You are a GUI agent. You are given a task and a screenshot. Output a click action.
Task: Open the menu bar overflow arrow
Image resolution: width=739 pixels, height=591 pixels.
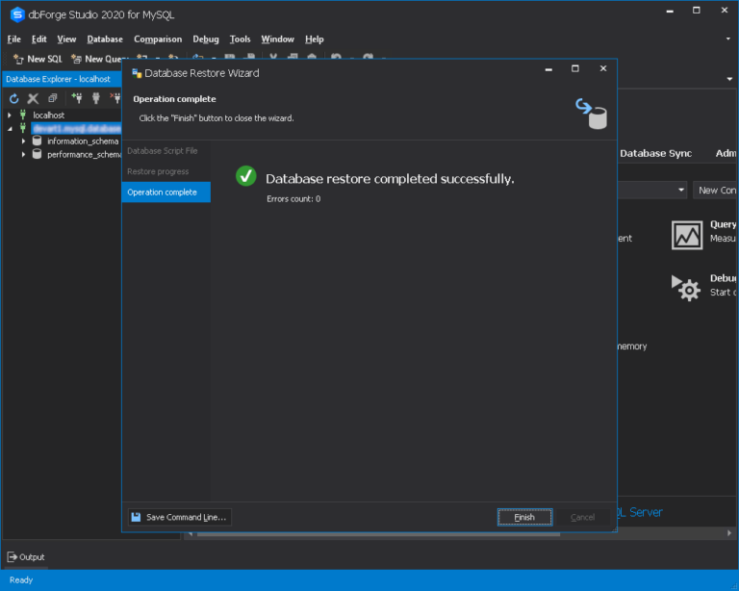tap(728, 39)
